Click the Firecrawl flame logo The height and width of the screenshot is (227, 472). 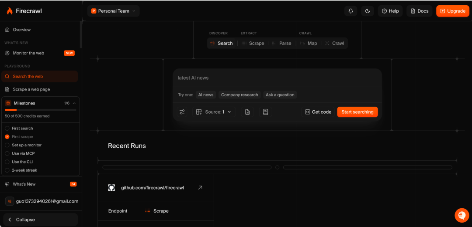tap(10, 11)
